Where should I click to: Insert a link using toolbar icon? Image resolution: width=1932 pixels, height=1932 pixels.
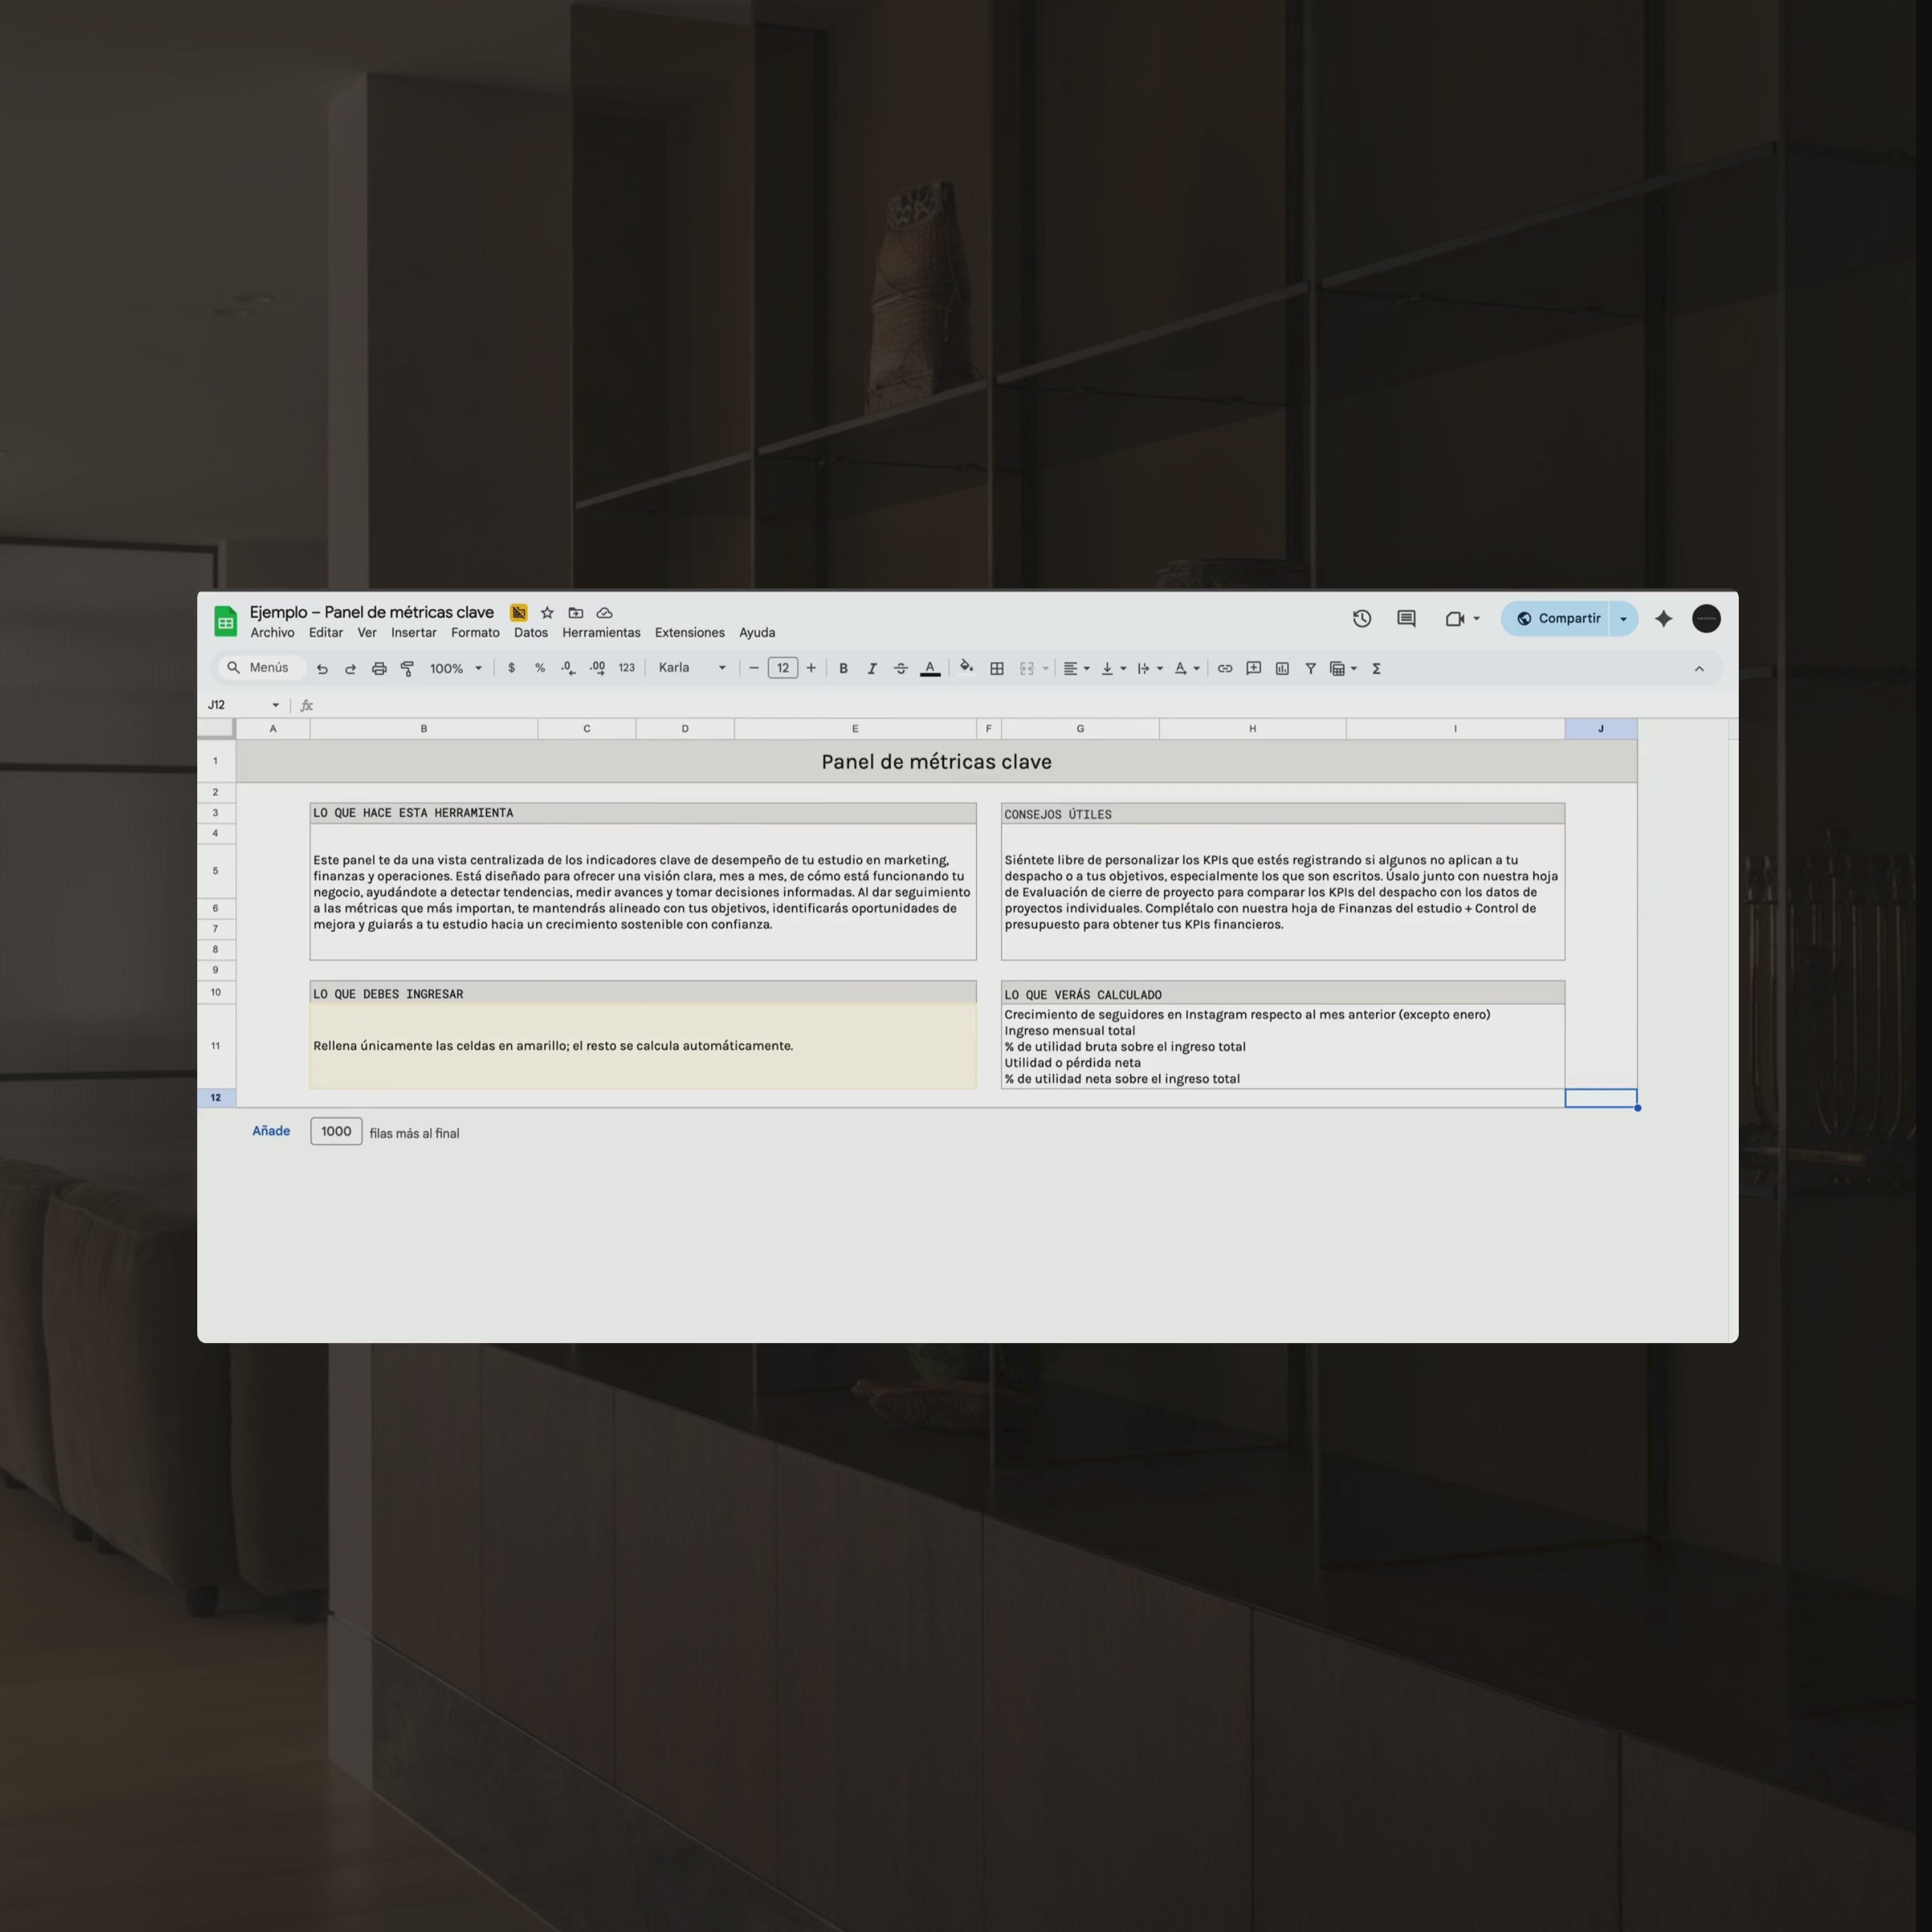1224,668
